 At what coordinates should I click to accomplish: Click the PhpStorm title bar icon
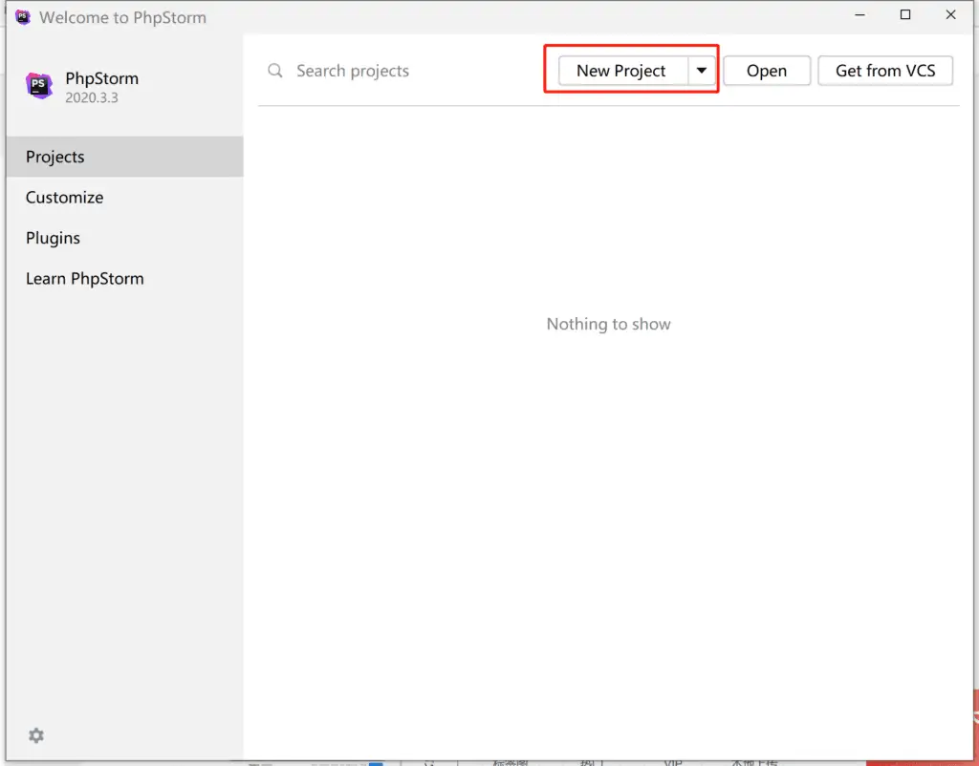click(23, 17)
